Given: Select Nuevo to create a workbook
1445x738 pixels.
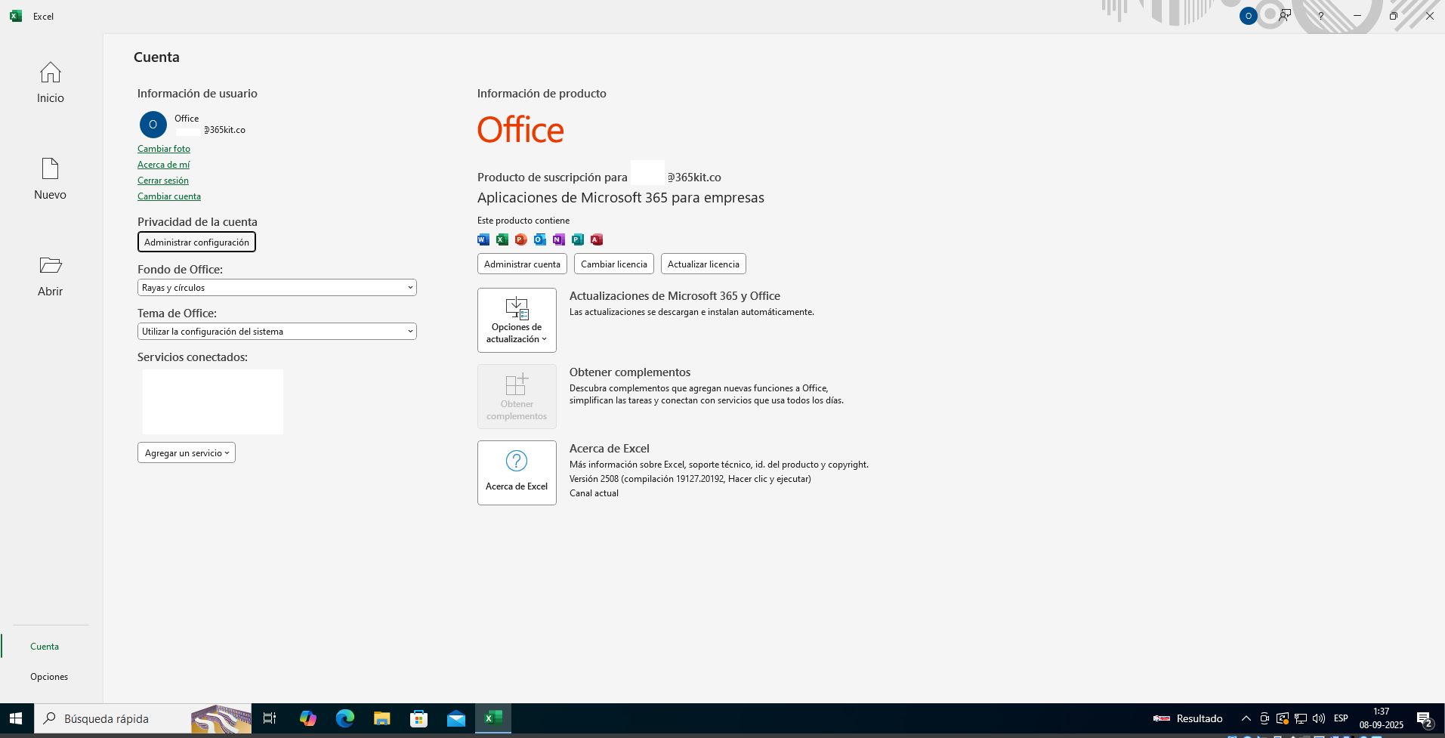Looking at the screenshot, I should [x=51, y=179].
